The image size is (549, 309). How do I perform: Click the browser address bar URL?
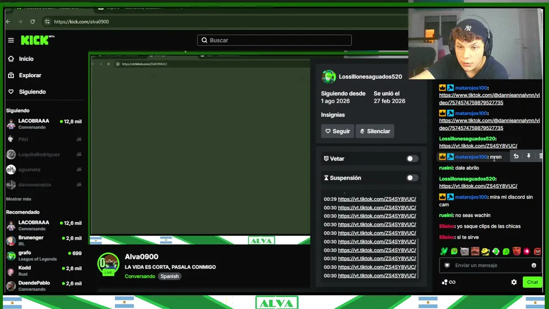(81, 21)
